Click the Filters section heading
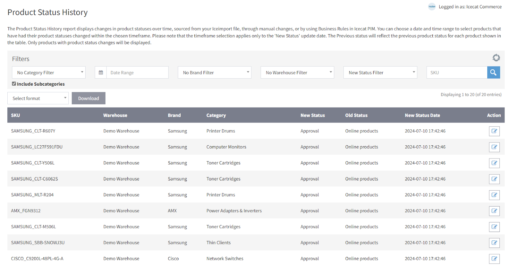Screen dimensions: 509x266 (21, 59)
